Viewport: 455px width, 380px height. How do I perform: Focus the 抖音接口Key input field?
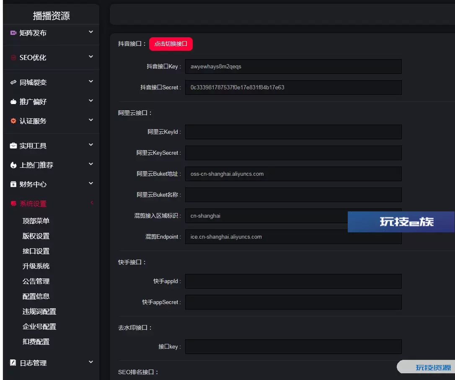[x=293, y=67]
